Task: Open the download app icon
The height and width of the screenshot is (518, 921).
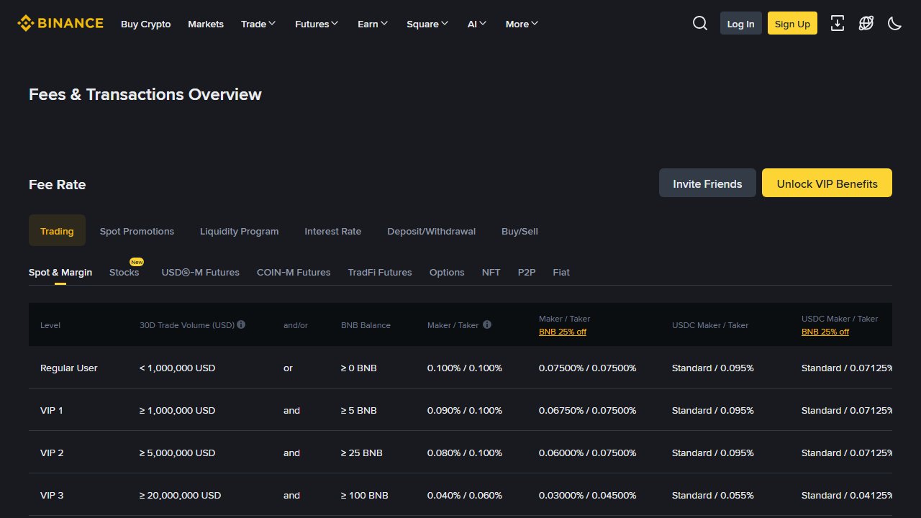Action: (x=838, y=23)
